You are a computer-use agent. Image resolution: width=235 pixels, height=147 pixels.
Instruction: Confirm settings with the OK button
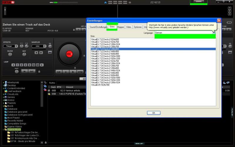tap(154, 113)
